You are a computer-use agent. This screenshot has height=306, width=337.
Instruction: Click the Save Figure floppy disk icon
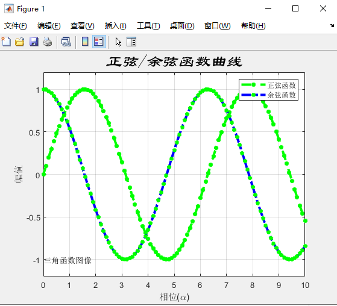(x=34, y=42)
